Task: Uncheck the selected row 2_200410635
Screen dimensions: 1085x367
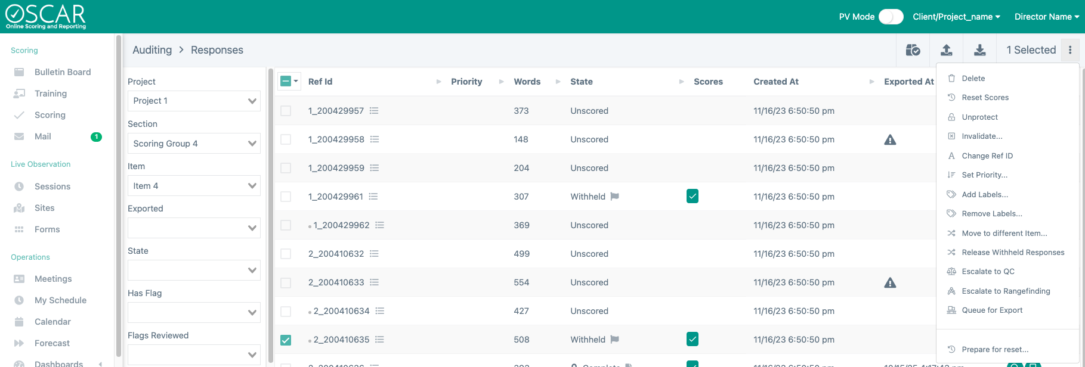Action: (286, 340)
